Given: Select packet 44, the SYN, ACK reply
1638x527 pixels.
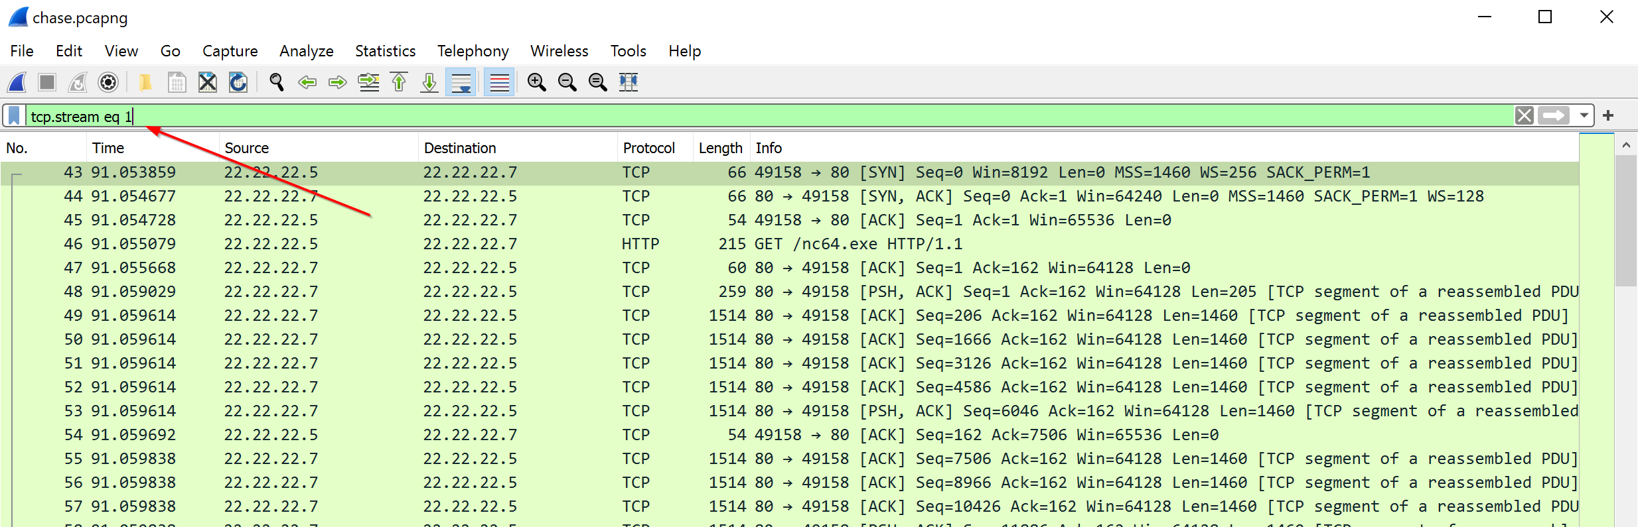Looking at the screenshot, I should [x=790, y=196].
